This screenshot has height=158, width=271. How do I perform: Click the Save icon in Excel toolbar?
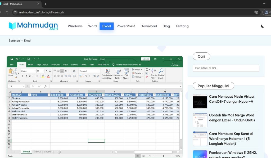pos(12,59)
